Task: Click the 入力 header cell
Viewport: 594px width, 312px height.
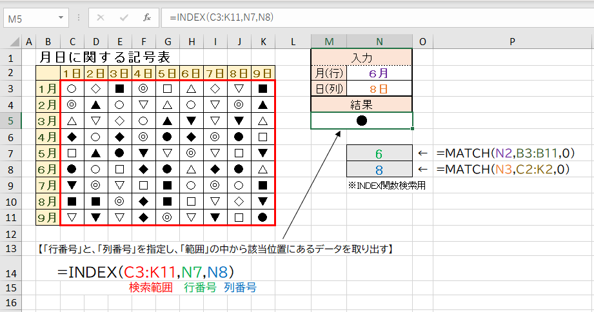Action: tap(361, 57)
